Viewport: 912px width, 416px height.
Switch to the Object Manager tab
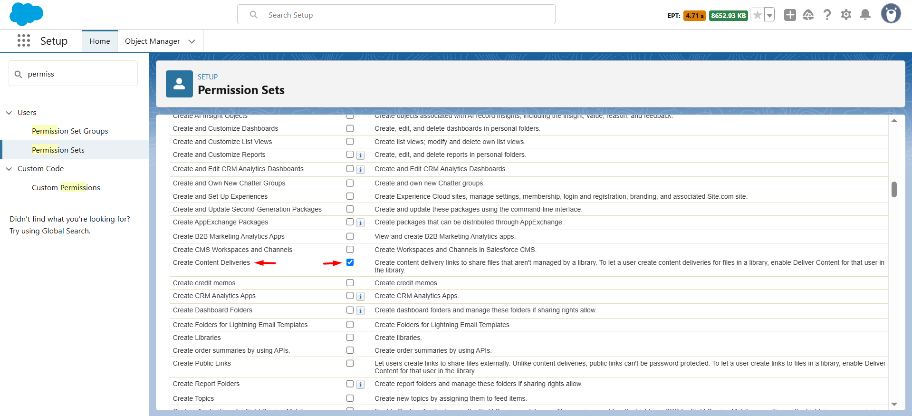[x=153, y=41]
